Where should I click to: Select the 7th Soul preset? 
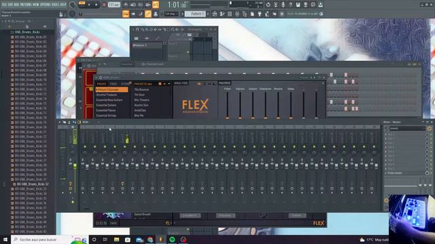point(139,95)
